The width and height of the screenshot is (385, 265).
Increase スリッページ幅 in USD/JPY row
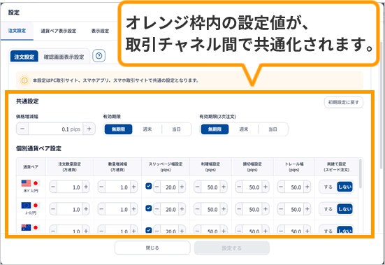pos(182,187)
